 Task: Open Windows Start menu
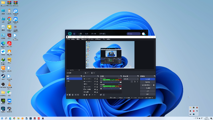pos(2,118)
